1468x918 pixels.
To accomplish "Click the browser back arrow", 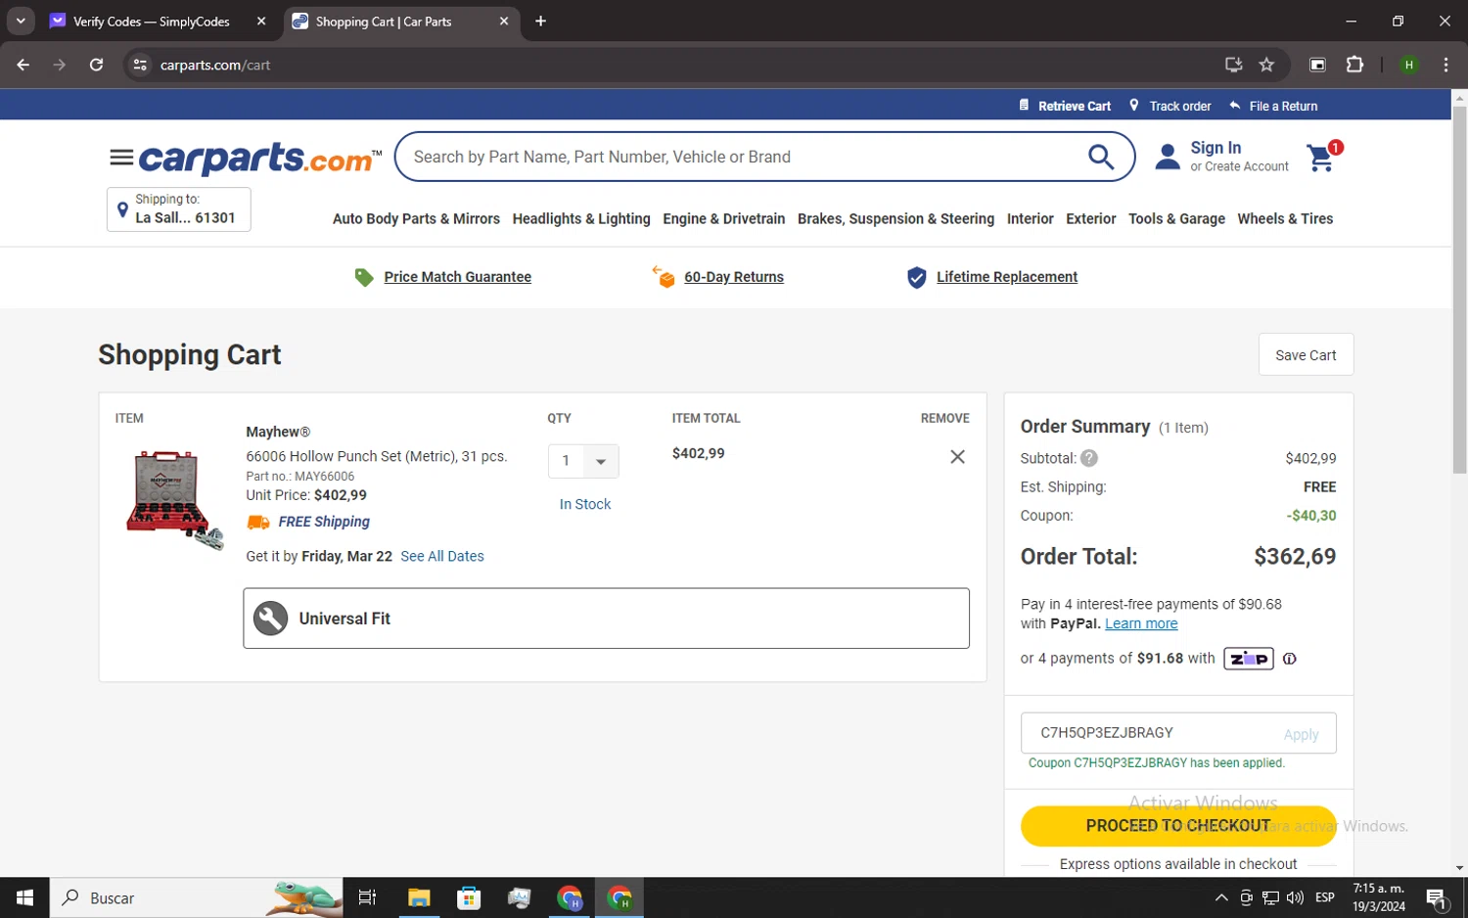I will (x=23, y=65).
